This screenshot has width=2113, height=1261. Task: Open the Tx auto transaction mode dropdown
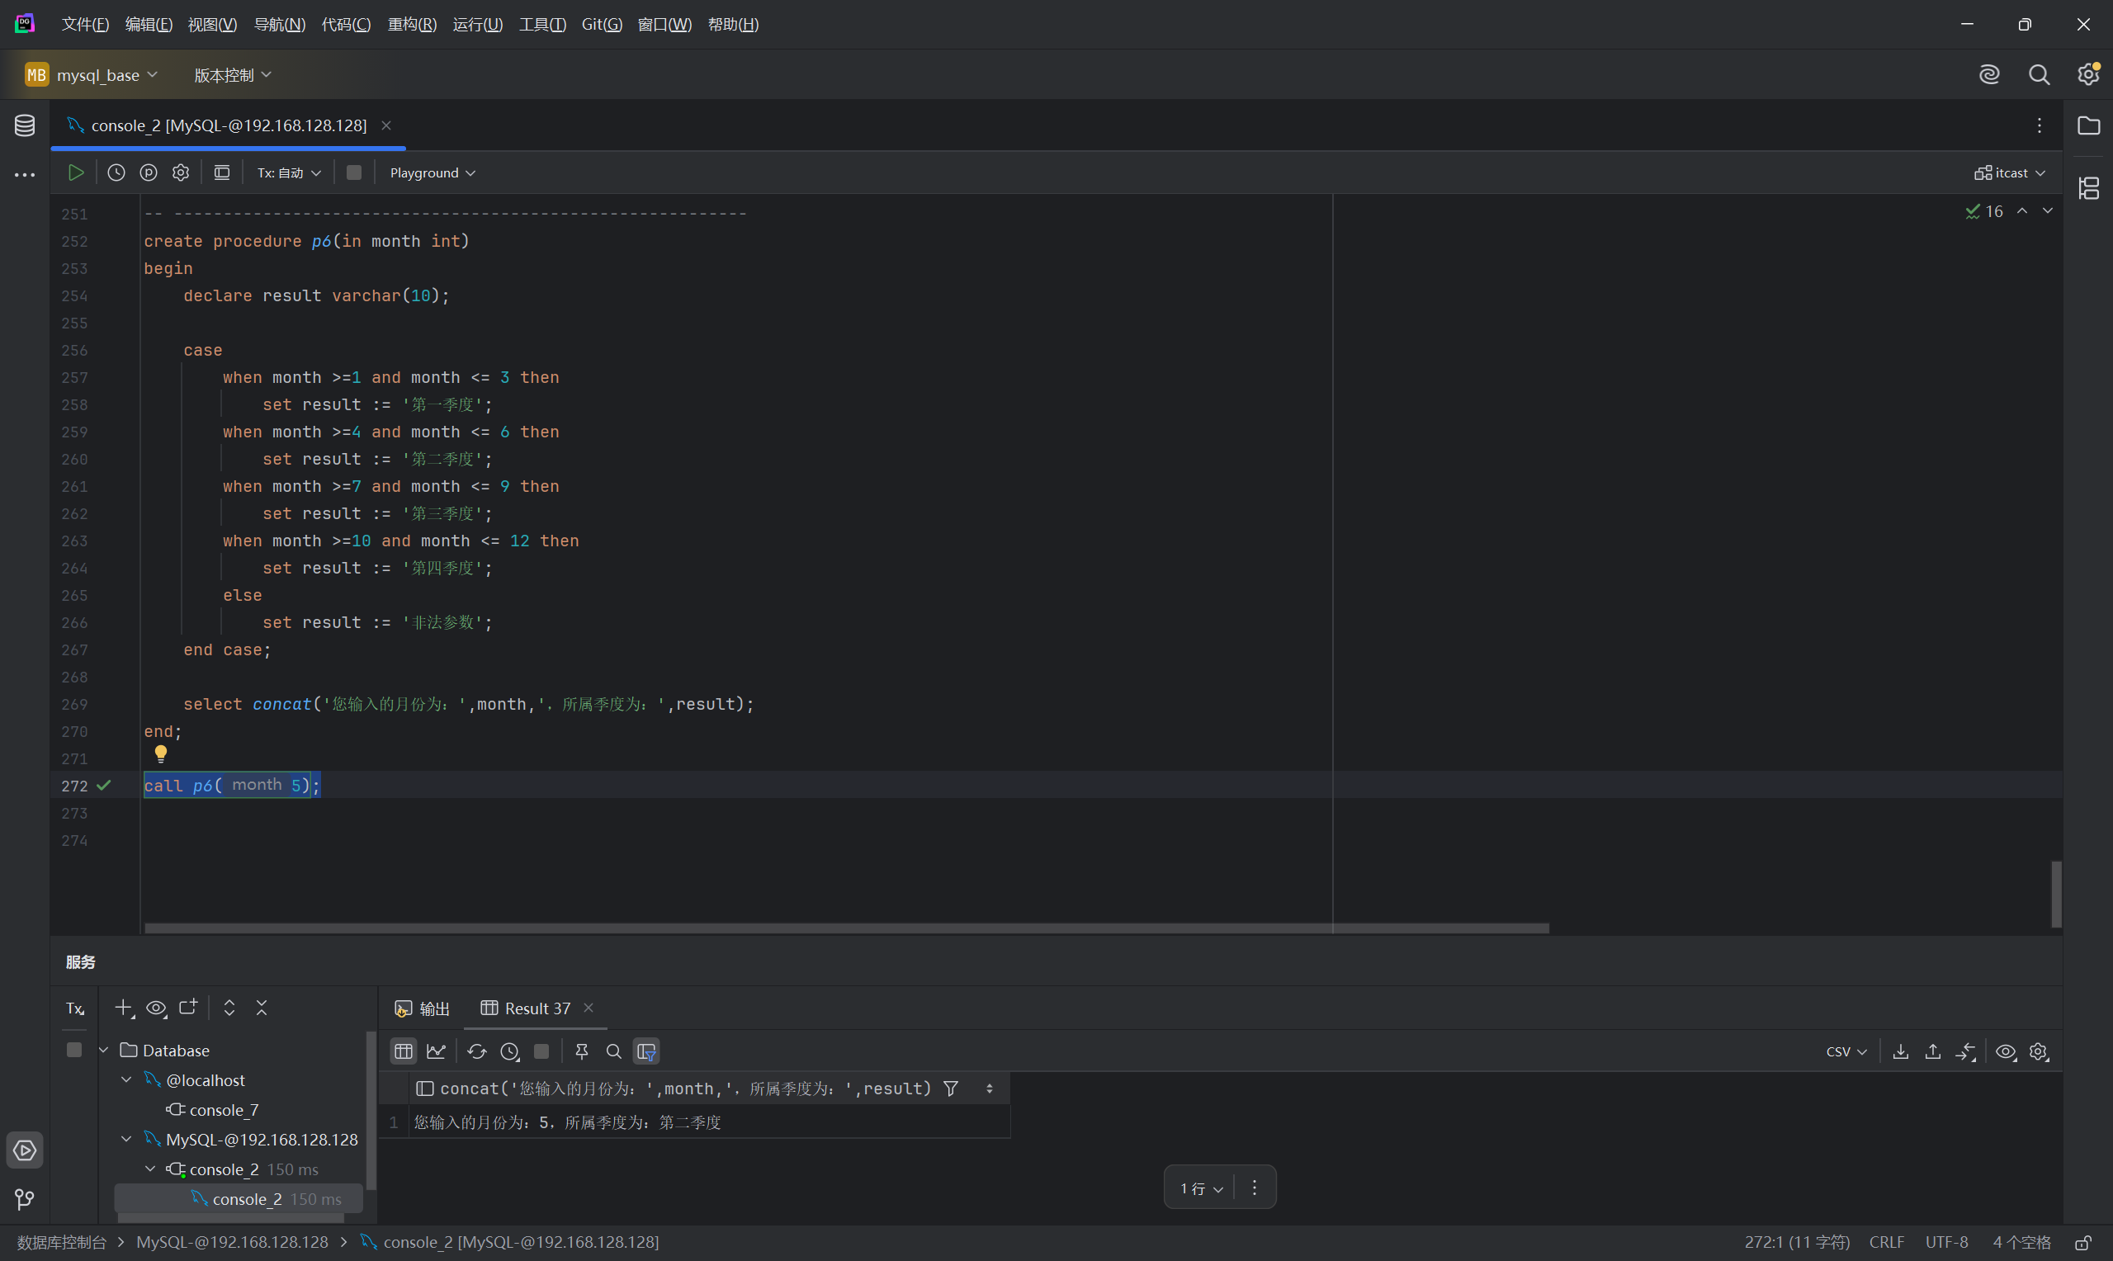[x=289, y=172]
